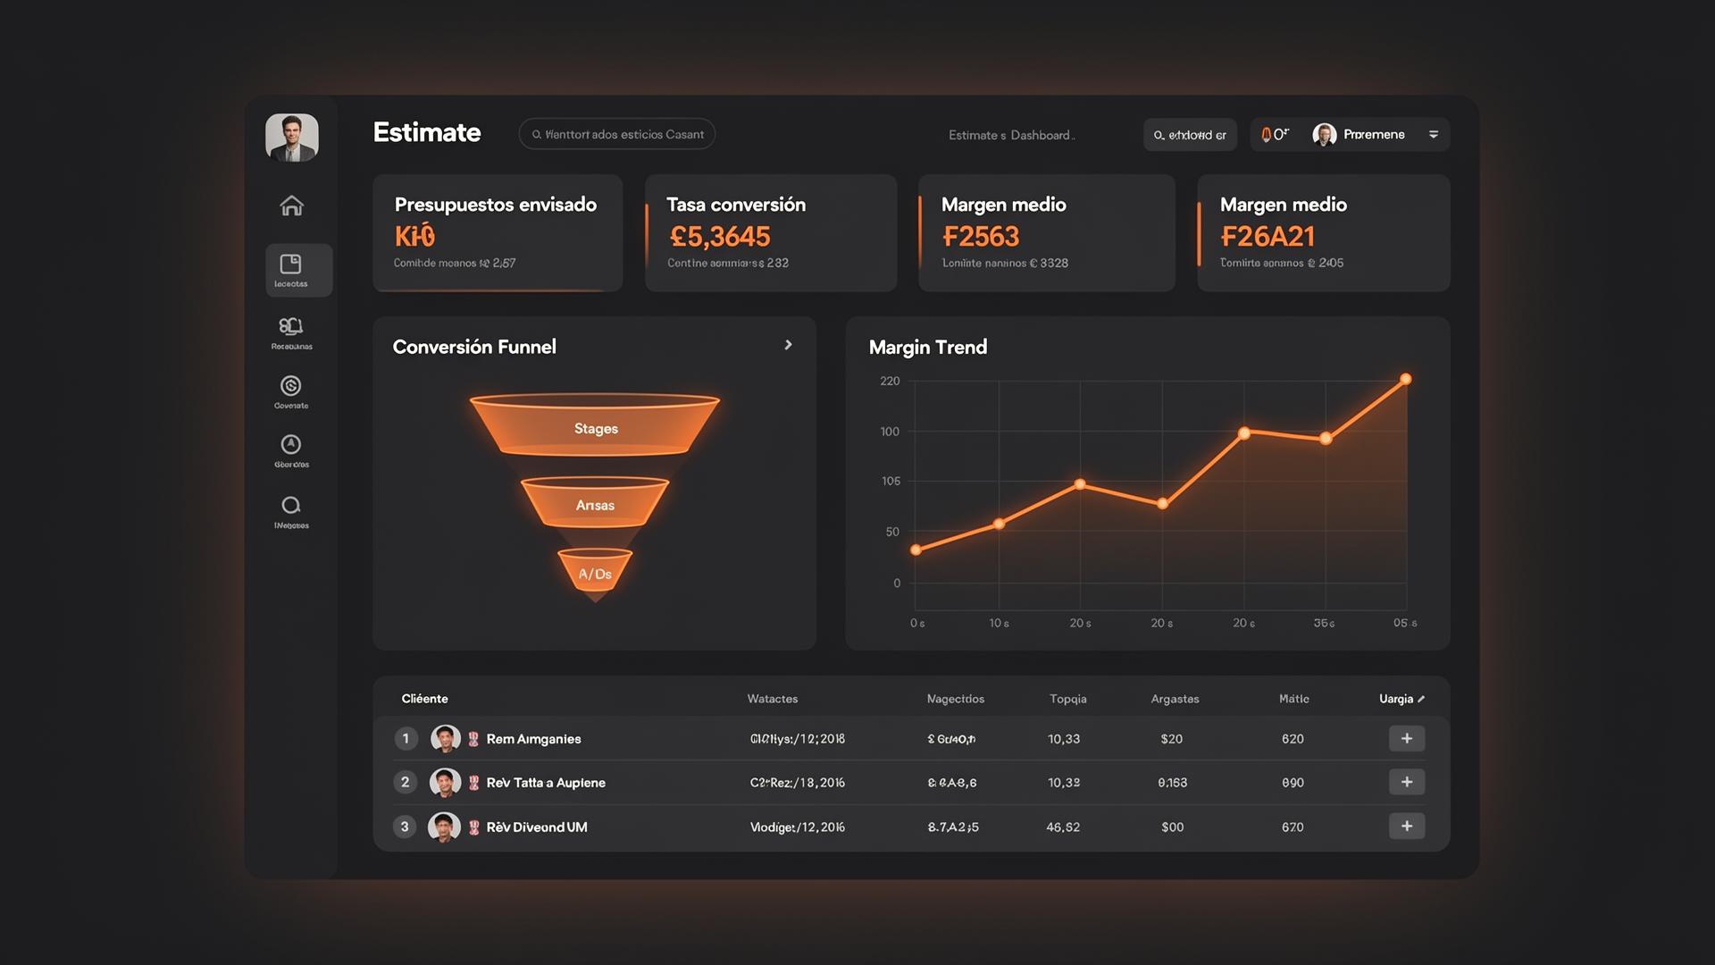1715x965 pixels.
Task: Expand the user account dropdown arrow
Action: (x=1434, y=135)
